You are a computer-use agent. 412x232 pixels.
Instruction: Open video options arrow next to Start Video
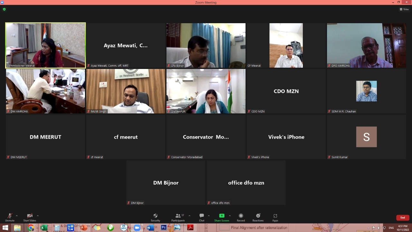pyautogui.click(x=38, y=216)
